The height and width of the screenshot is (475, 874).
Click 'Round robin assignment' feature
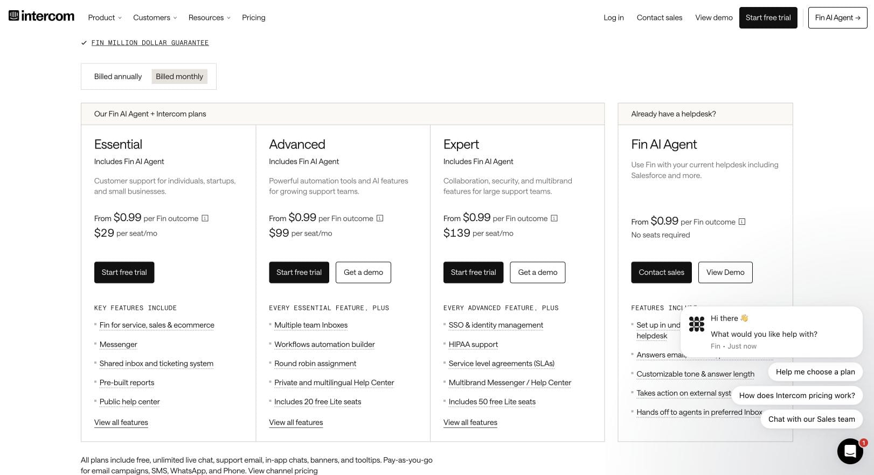(x=315, y=364)
